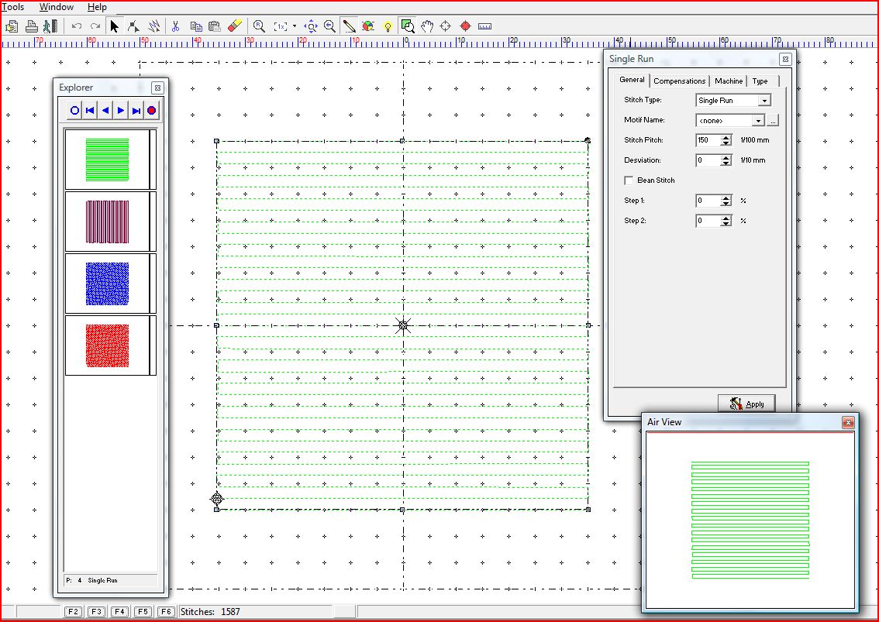Image resolution: width=879 pixels, height=622 pixels.
Task: Open the Tools menu
Action: click(x=13, y=7)
